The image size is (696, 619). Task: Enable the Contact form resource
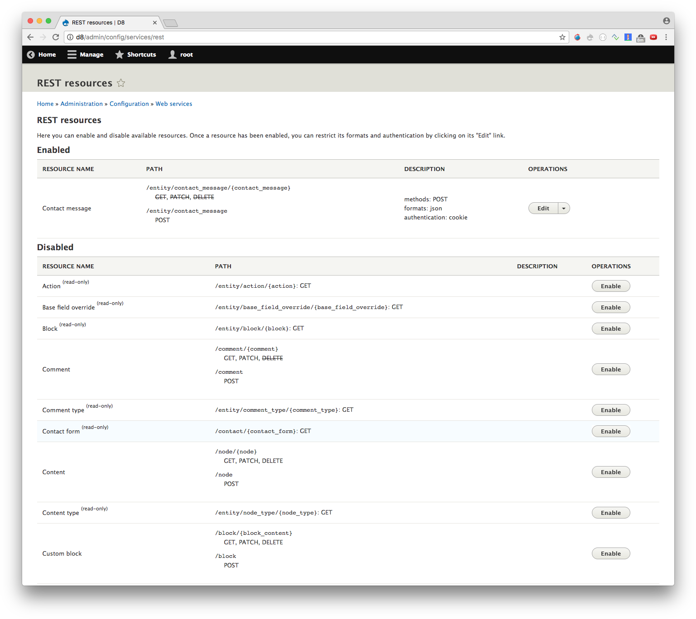pos(611,431)
